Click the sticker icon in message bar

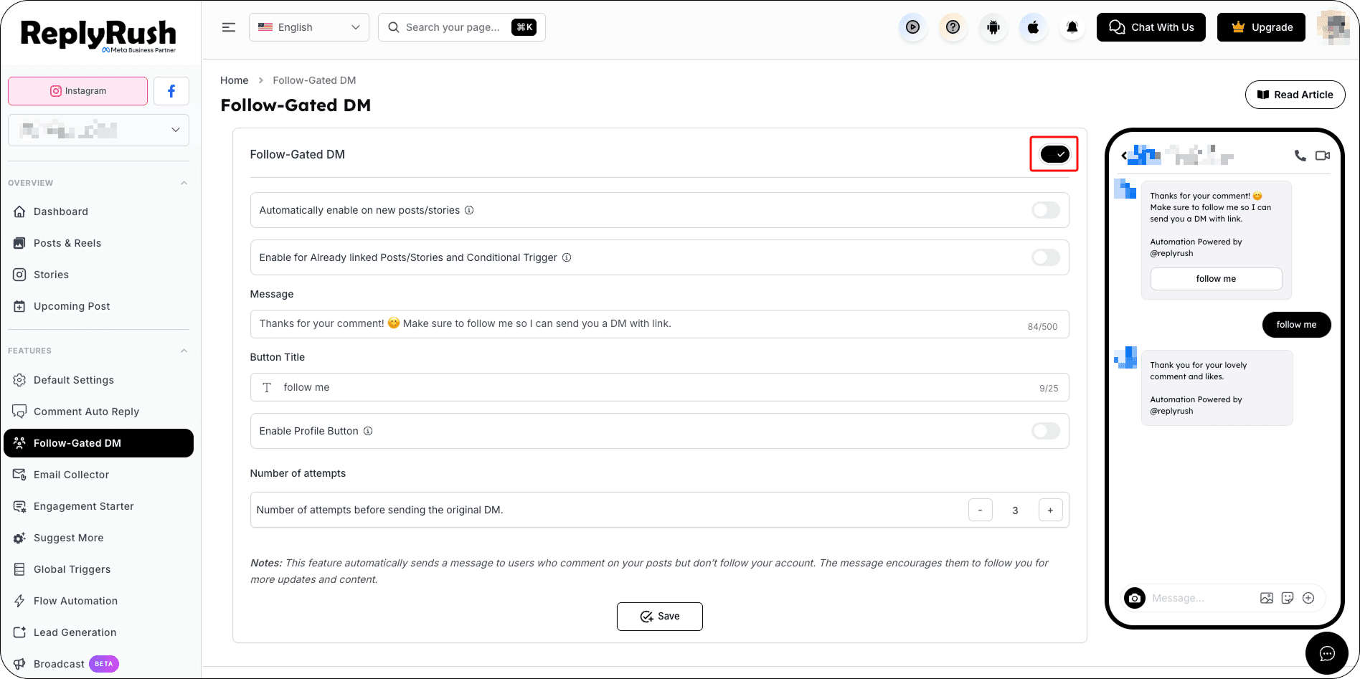(x=1288, y=598)
